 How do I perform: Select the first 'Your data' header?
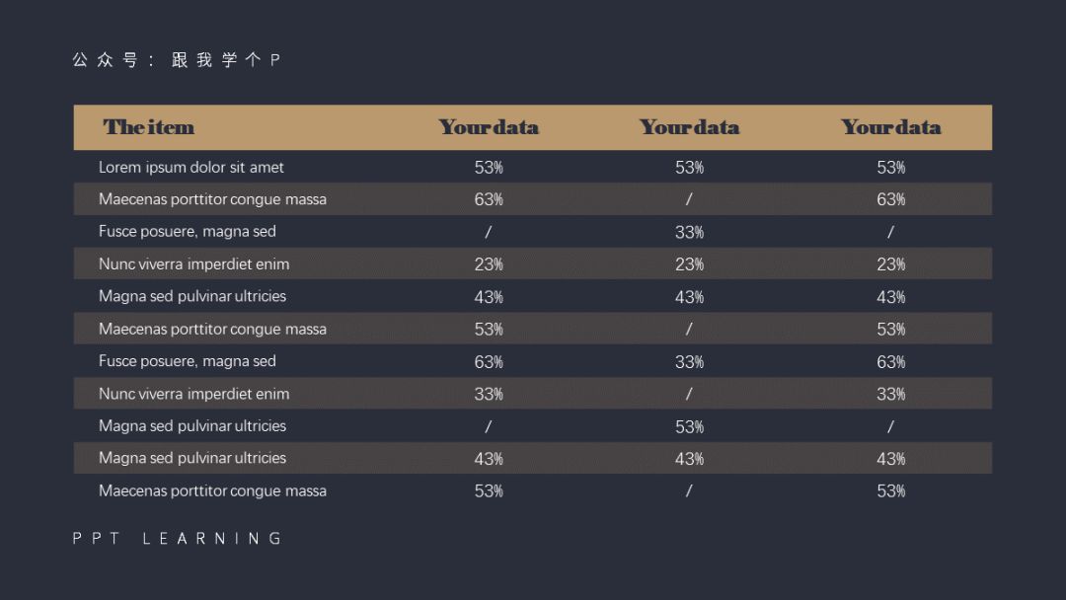[x=489, y=127]
